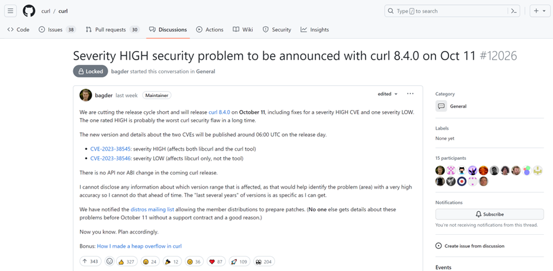The image size is (553, 271).
Task: Expand the plus create-new dropdown
Action: point(539,11)
